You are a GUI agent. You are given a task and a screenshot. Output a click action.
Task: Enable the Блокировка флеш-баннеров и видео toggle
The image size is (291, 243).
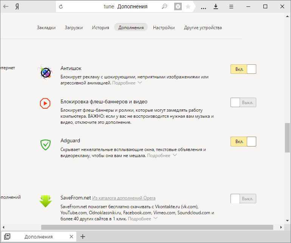coord(243,103)
